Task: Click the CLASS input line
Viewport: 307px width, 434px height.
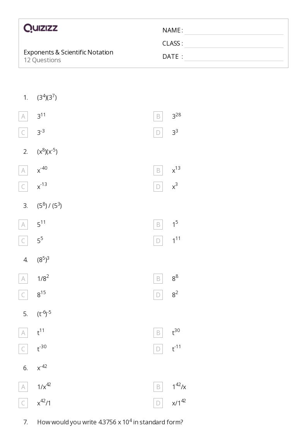Action: coord(234,44)
